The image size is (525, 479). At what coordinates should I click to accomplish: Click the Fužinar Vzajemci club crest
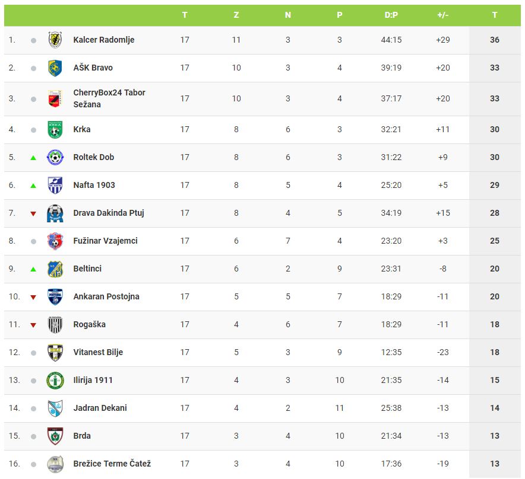pos(55,241)
